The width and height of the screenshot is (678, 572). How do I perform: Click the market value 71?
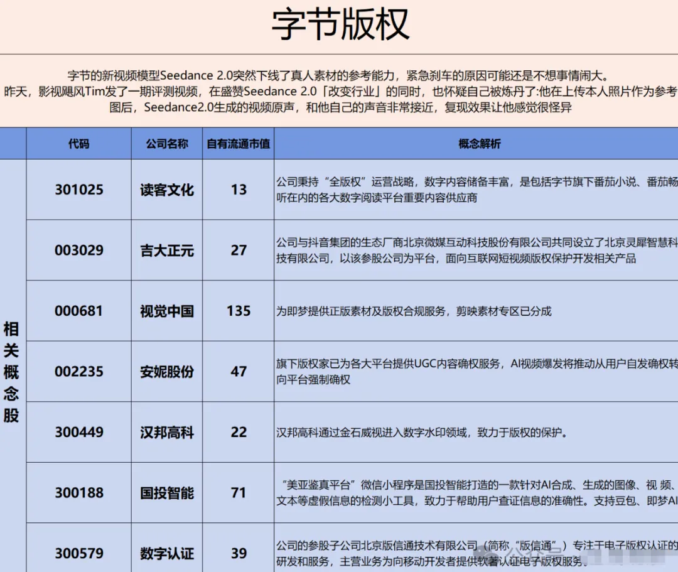click(239, 492)
